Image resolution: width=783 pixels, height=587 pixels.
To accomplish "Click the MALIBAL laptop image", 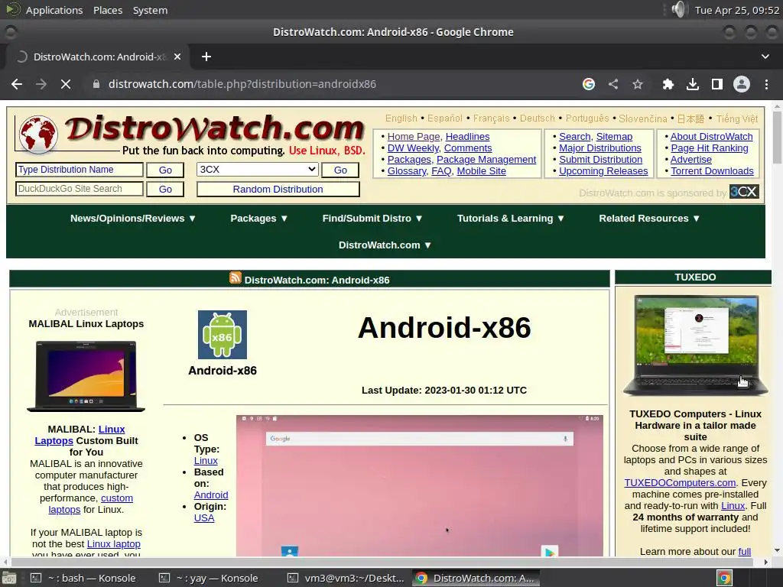I will [86, 376].
